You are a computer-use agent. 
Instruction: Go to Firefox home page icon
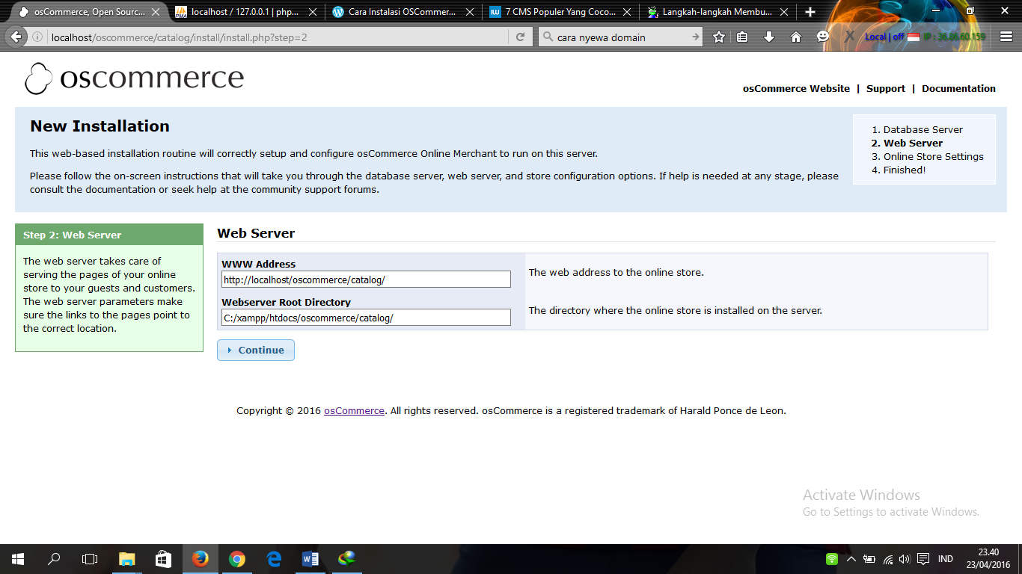[796, 37]
